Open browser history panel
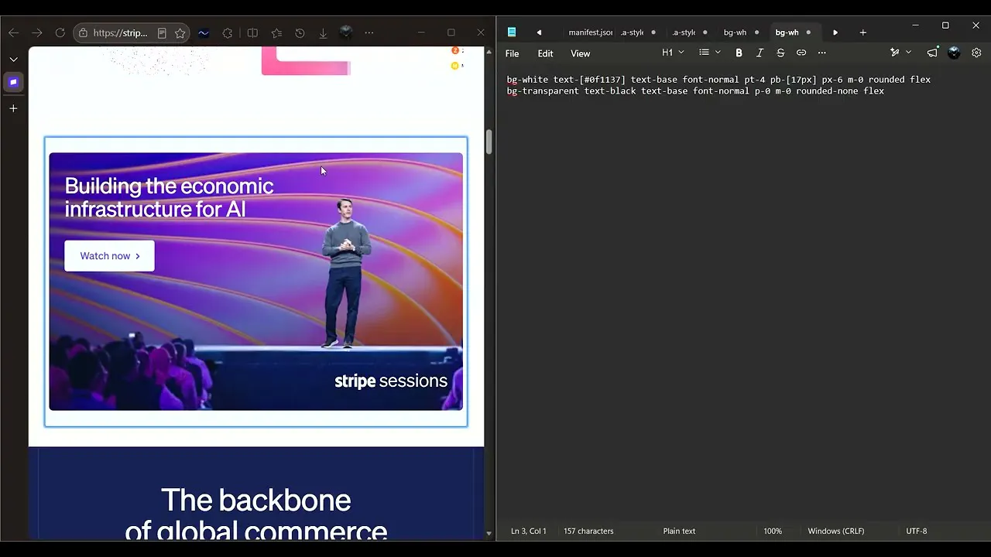991x557 pixels. (300, 33)
